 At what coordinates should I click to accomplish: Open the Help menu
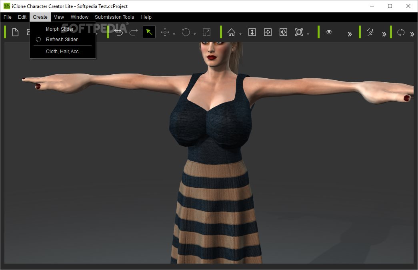click(146, 17)
